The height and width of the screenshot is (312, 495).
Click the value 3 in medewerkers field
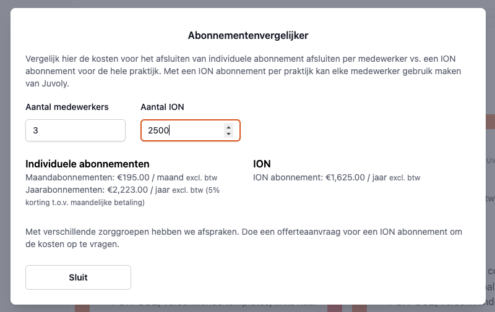(36, 130)
